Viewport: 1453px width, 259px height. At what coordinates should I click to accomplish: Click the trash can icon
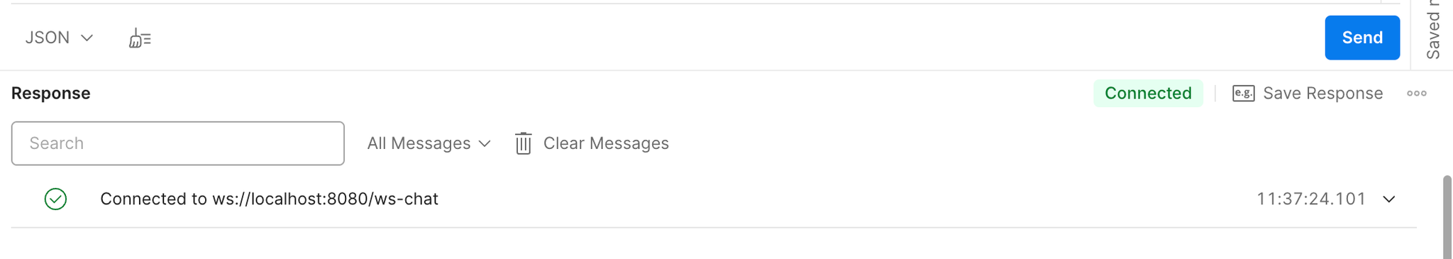(x=523, y=143)
